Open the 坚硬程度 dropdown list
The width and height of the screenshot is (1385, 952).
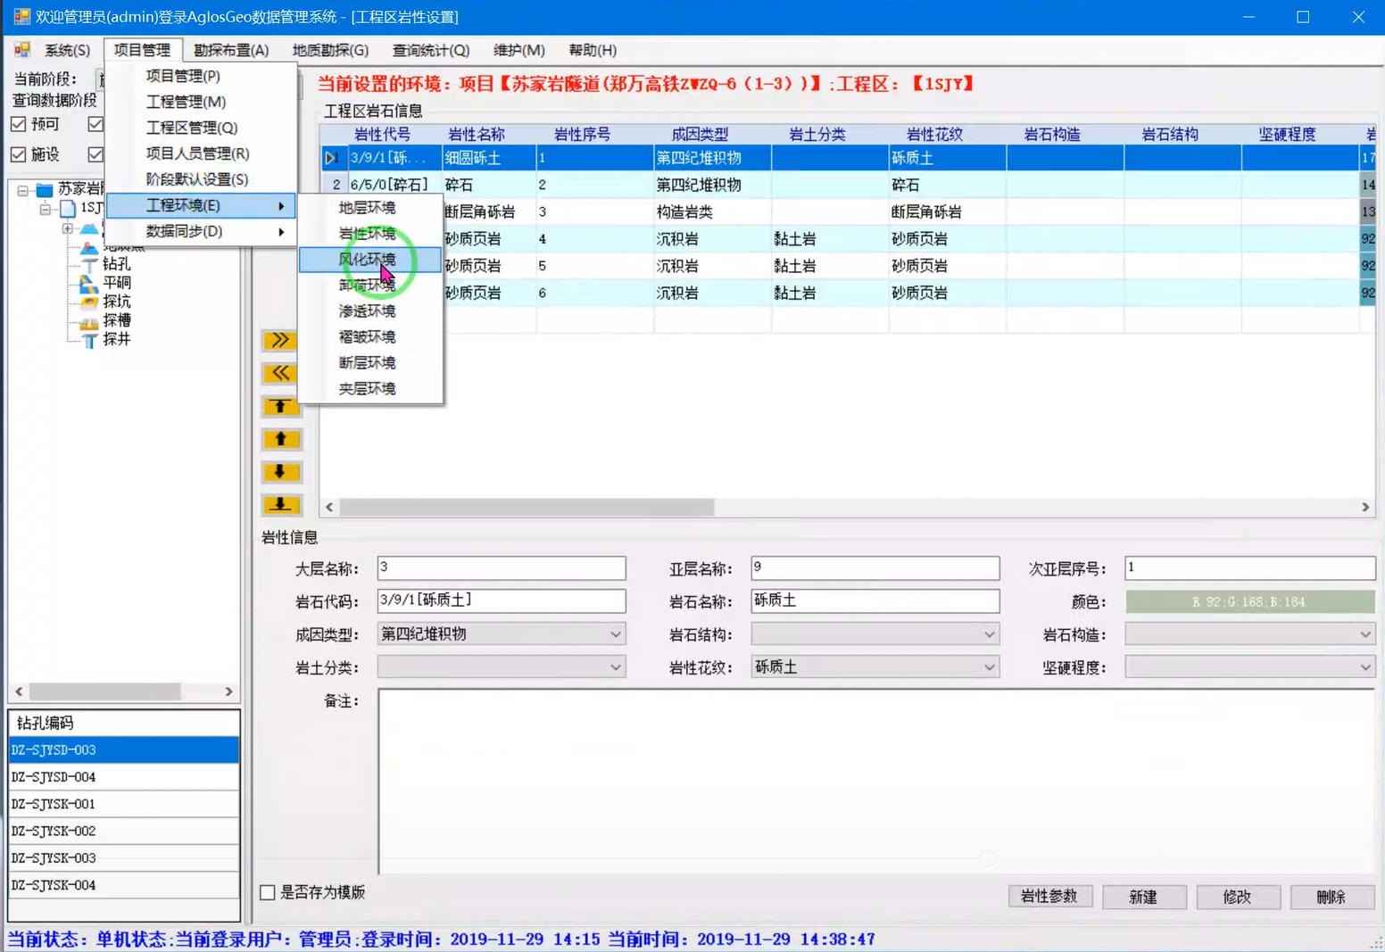pyautogui.click(x=1364, y=667)
